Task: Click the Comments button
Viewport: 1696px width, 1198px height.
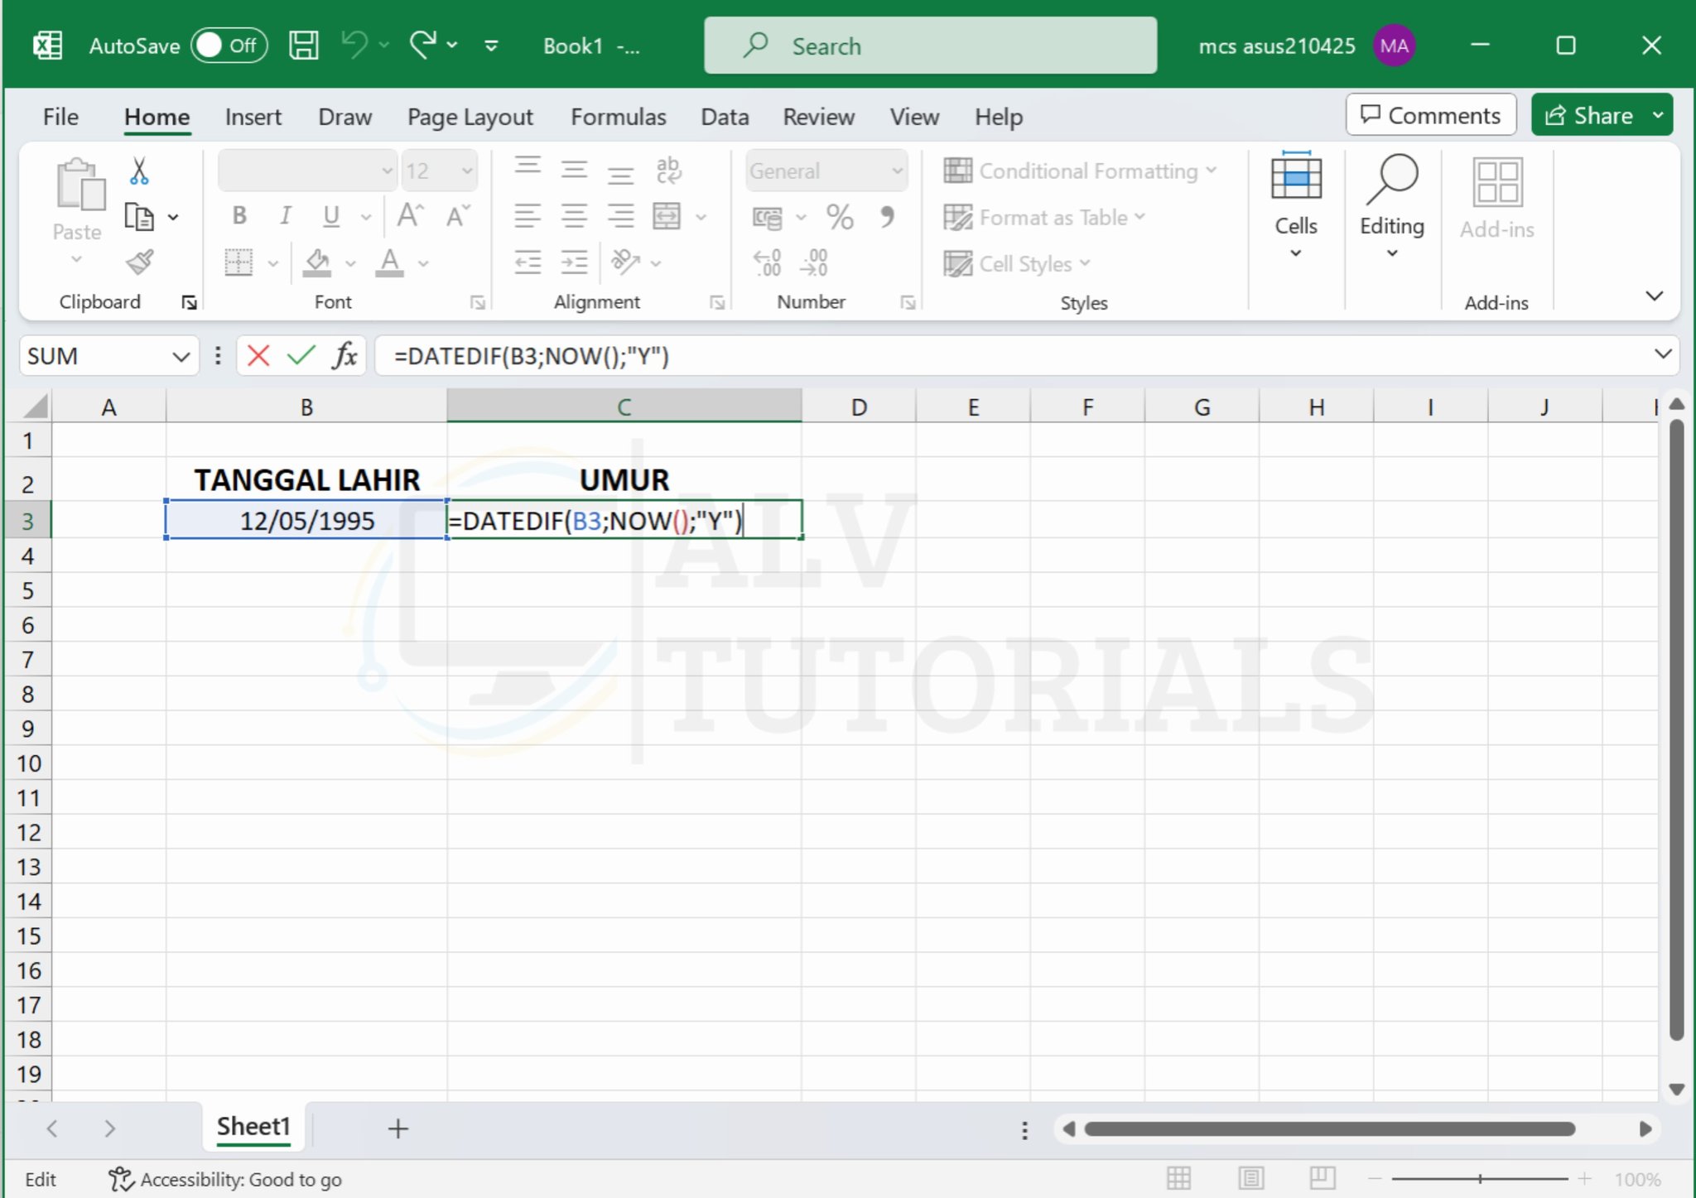Action: tap(1431, 115)
